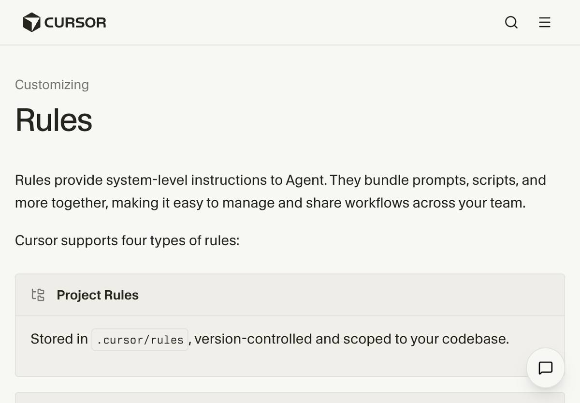The height and width of the screenshot is (403, 580).
Task: Open the navigation menu from the header
Action: click(544, 22)
